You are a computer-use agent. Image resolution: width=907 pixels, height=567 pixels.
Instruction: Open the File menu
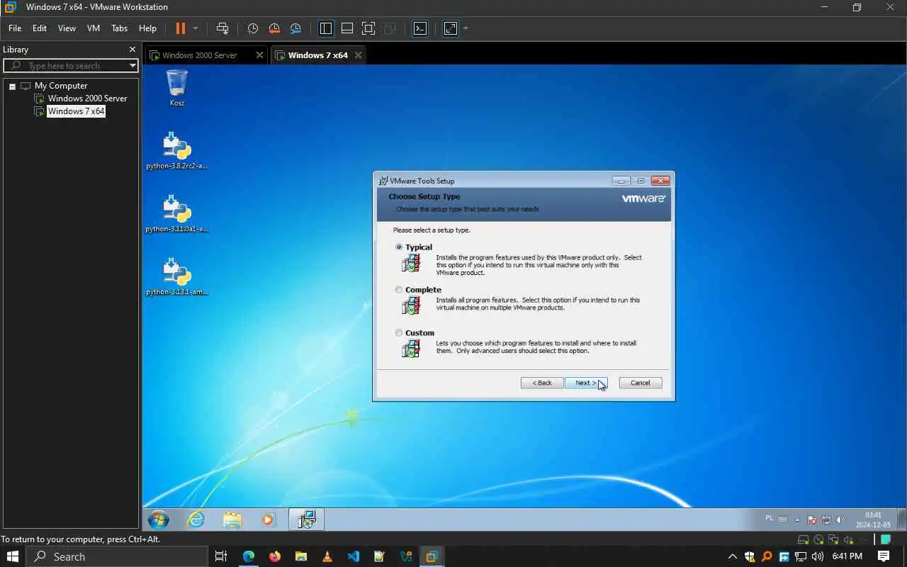pos(15,28)
